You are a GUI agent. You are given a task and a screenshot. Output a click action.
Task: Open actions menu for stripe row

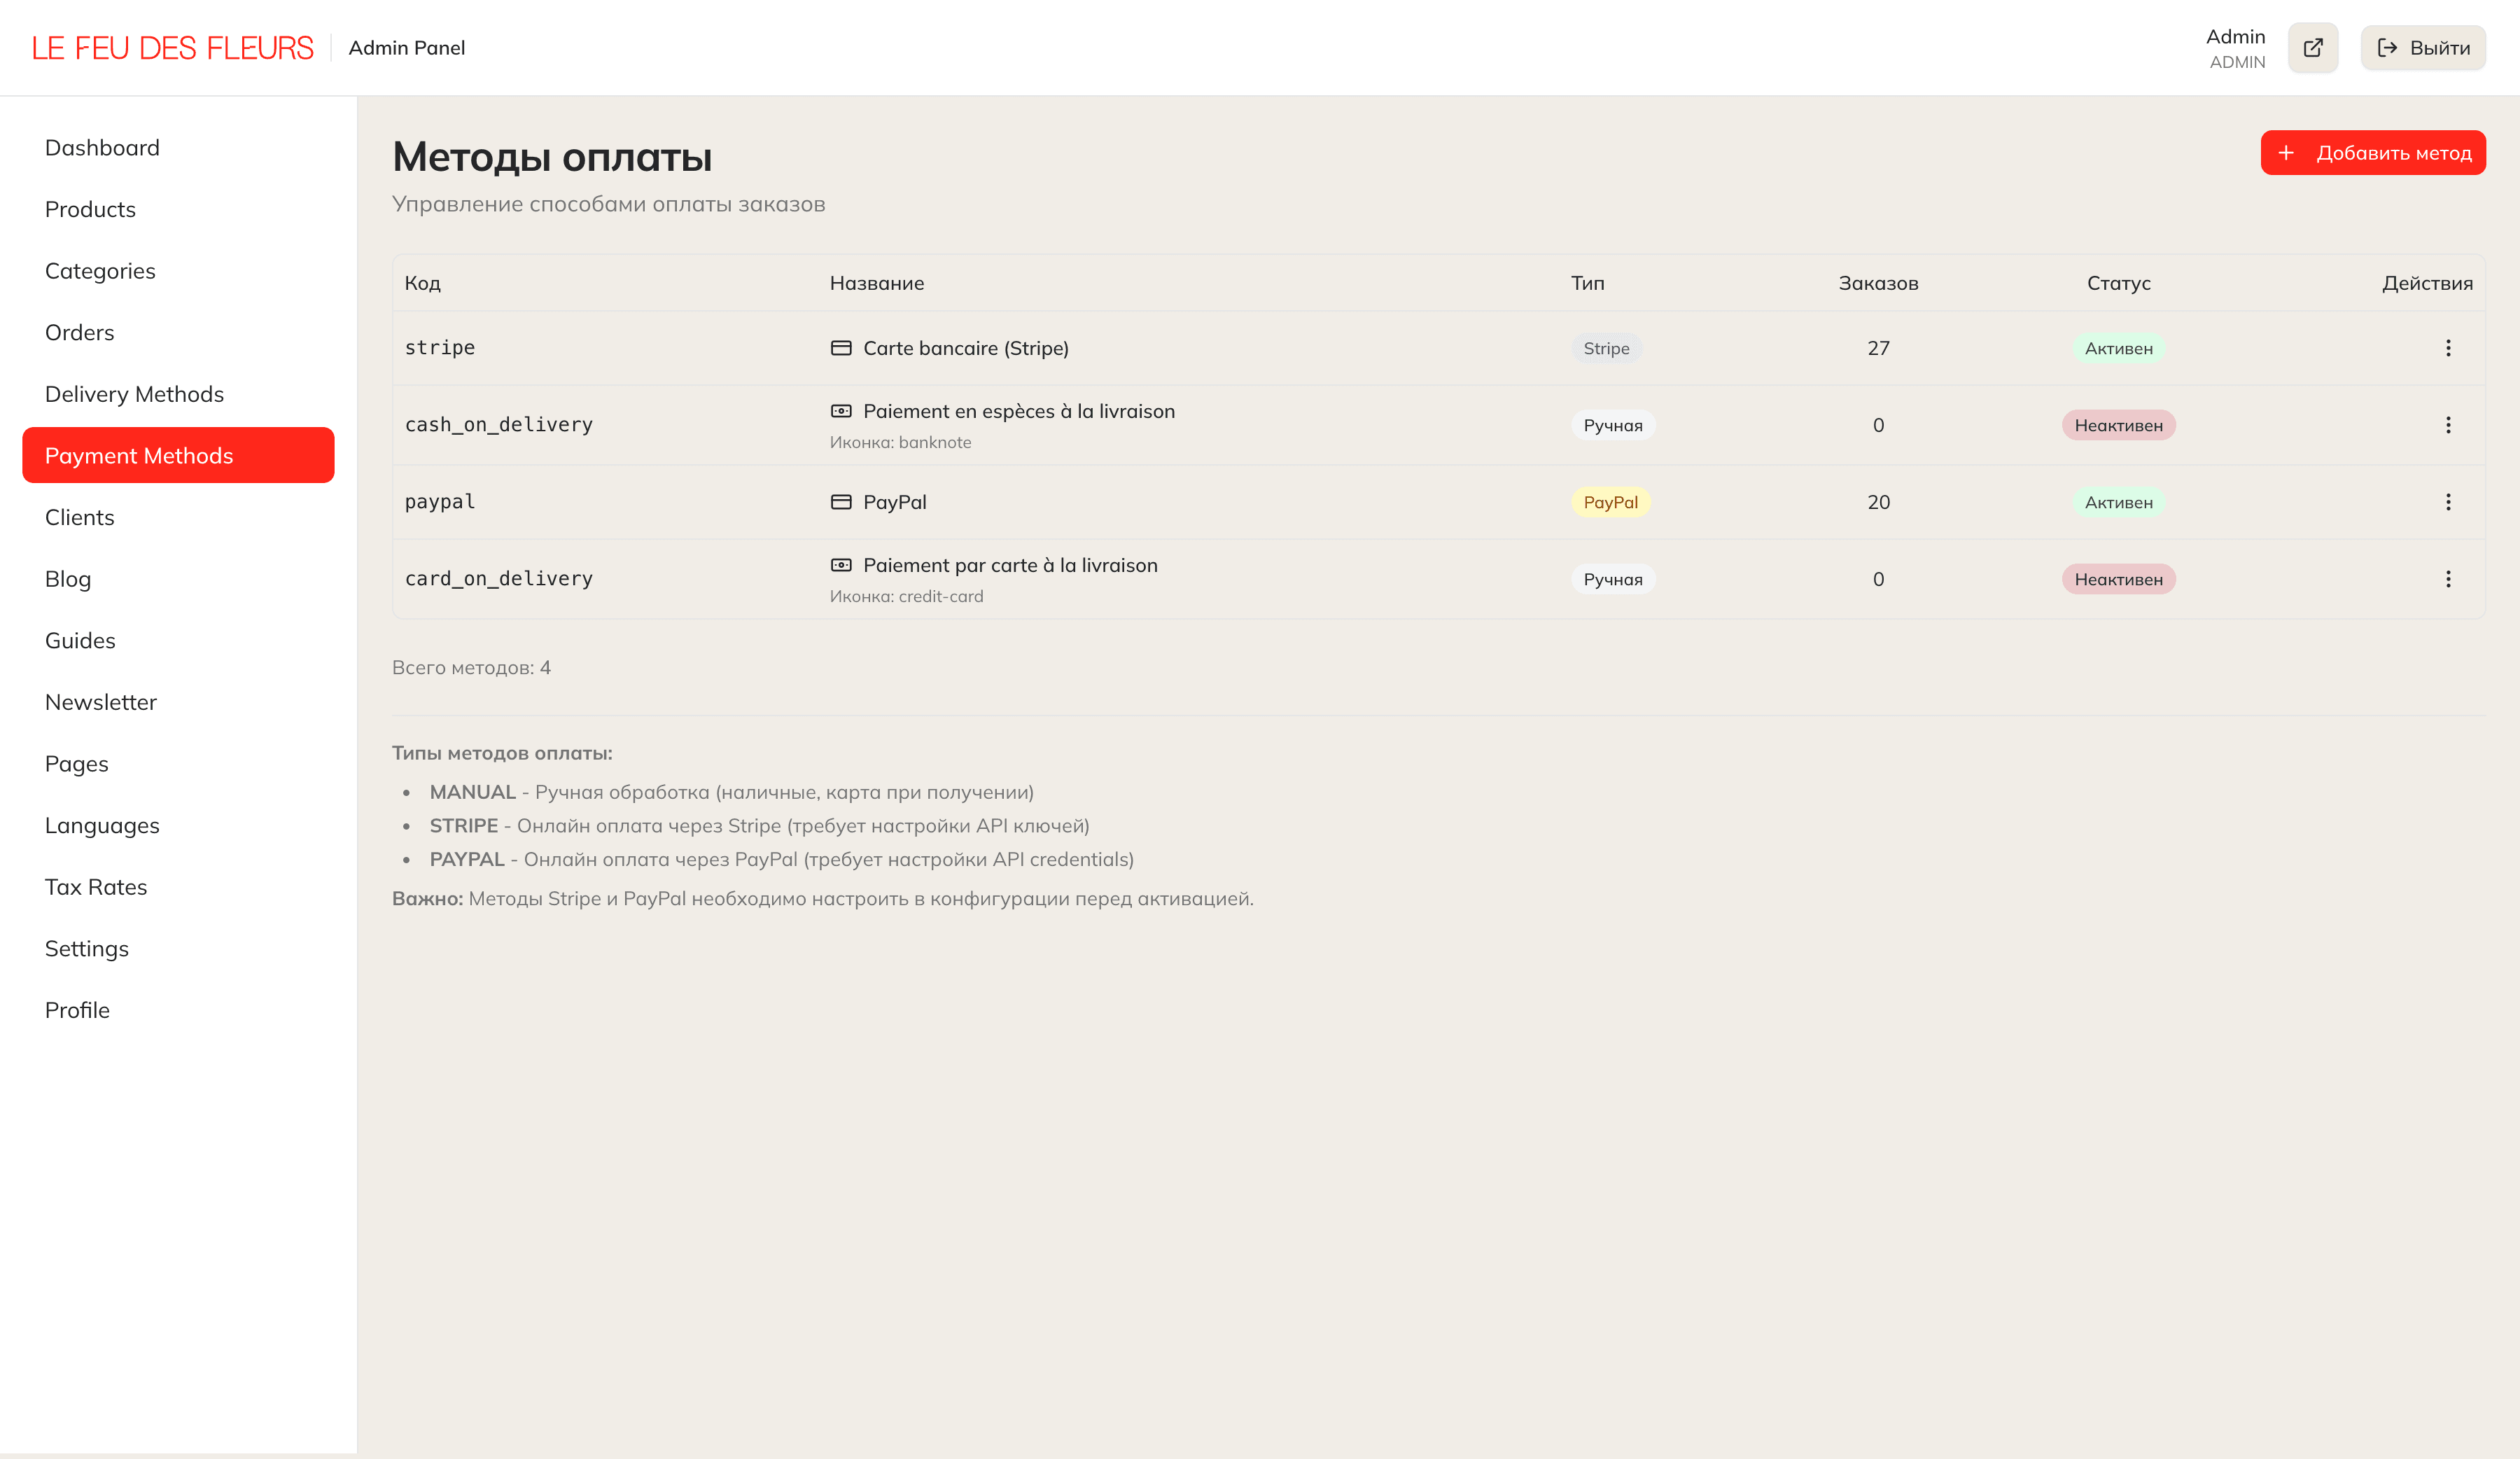[x=2447, y=348]
